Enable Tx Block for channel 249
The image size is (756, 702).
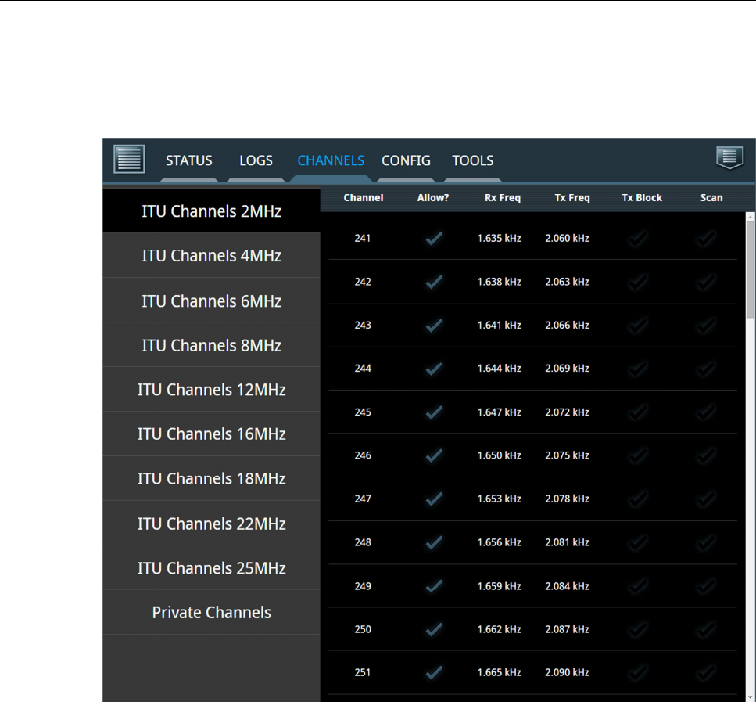point(639,585)
